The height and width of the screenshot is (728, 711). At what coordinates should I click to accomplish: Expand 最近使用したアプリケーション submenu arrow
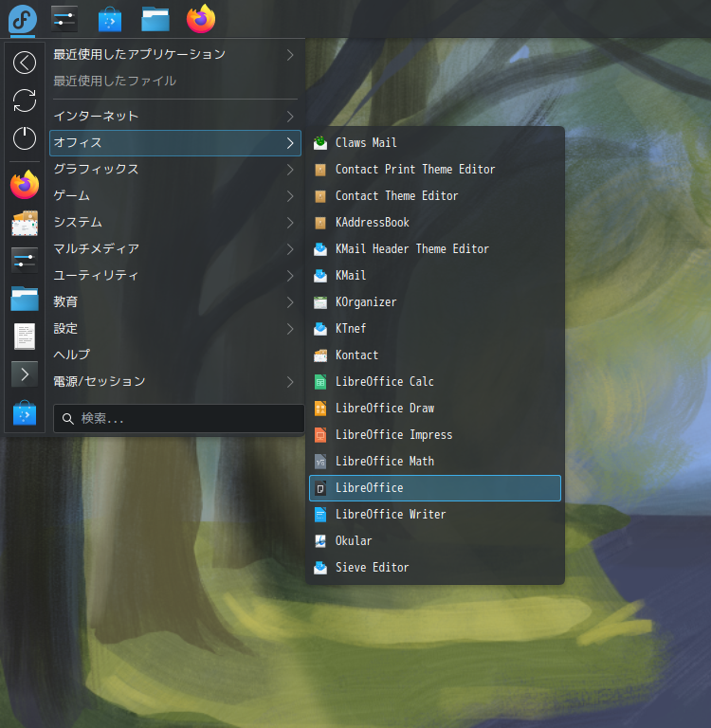(x=290, y=55)
